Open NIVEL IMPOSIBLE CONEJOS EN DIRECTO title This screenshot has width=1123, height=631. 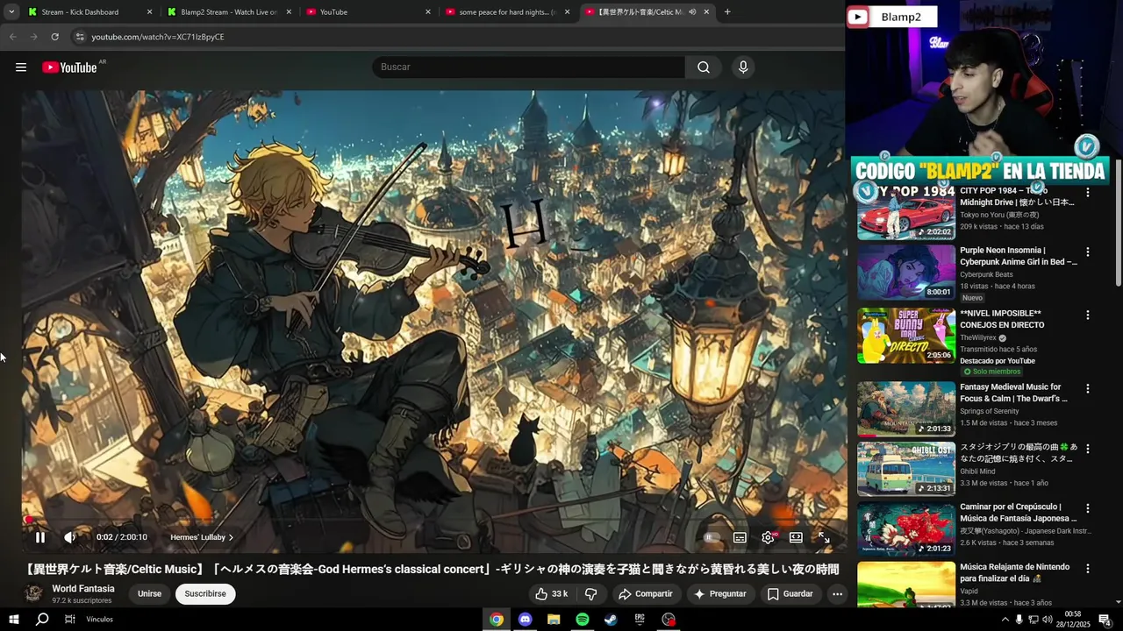[1002, 319]
